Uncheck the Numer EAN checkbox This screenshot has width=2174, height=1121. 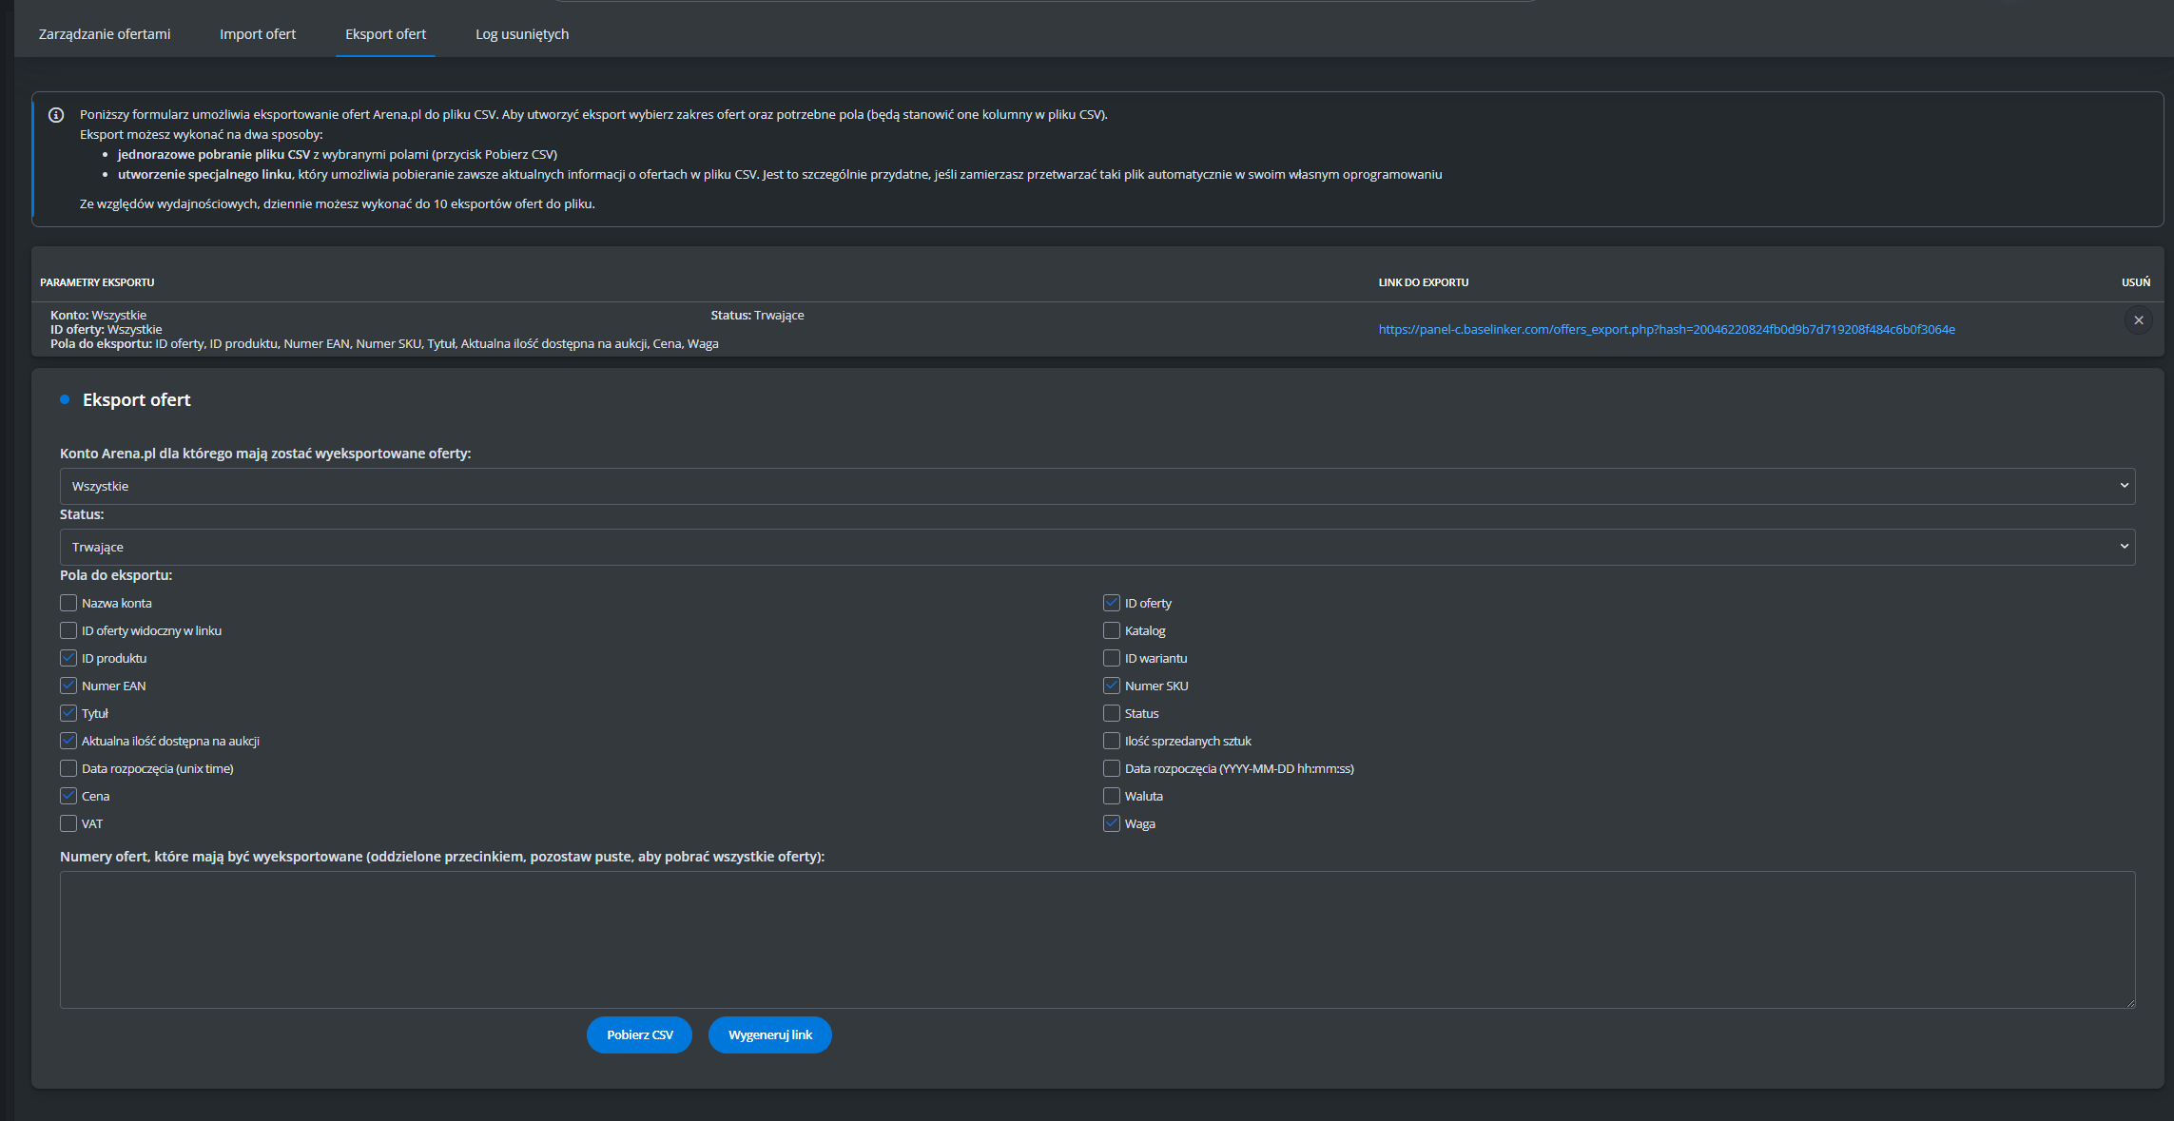(x=68, y=686)
